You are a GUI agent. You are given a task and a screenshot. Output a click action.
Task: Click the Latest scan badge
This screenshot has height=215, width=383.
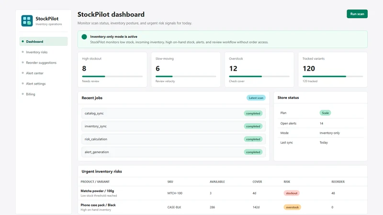pos(256,98)
